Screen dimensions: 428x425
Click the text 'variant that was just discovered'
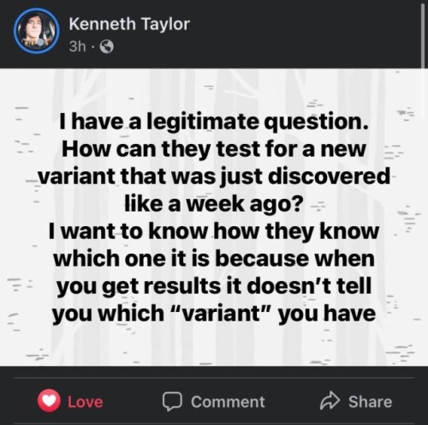[x=214, y=177]
